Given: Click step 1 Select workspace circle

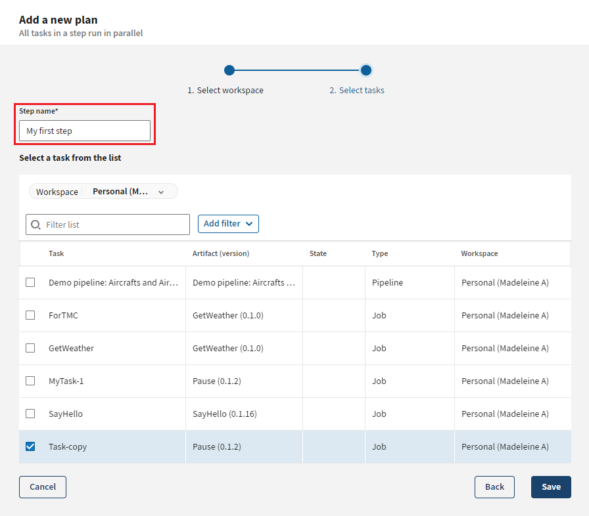Looking at the screenshot, I should click(x=229, y=70).
